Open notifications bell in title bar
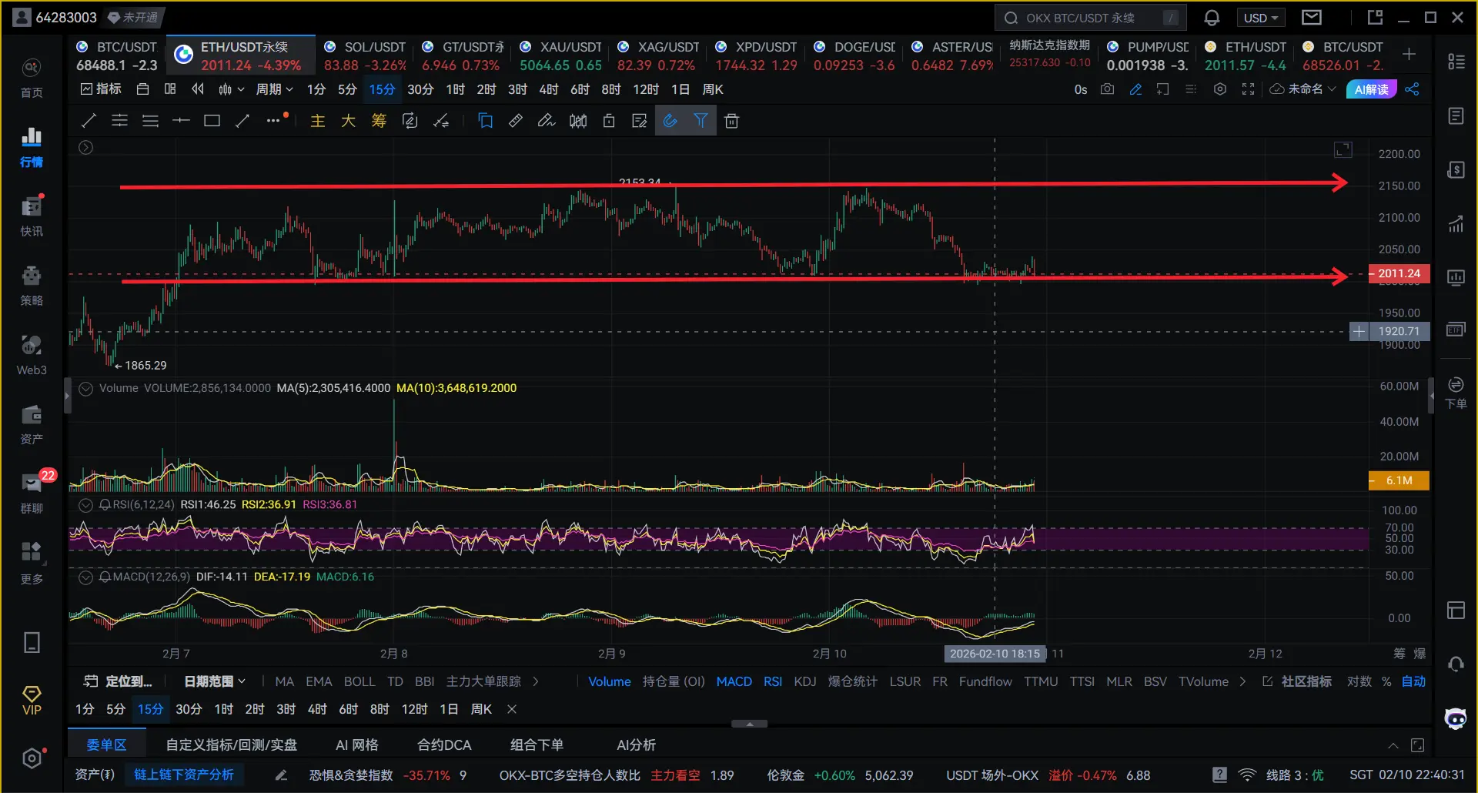1478x793 pixels. (1212, 18)
